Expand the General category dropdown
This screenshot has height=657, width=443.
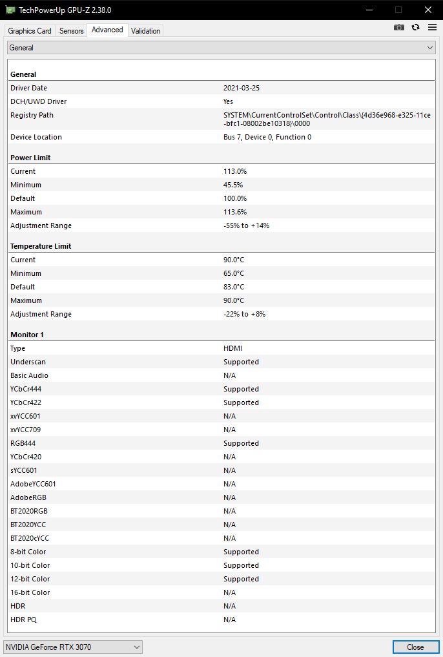click(x=221, y=48)
